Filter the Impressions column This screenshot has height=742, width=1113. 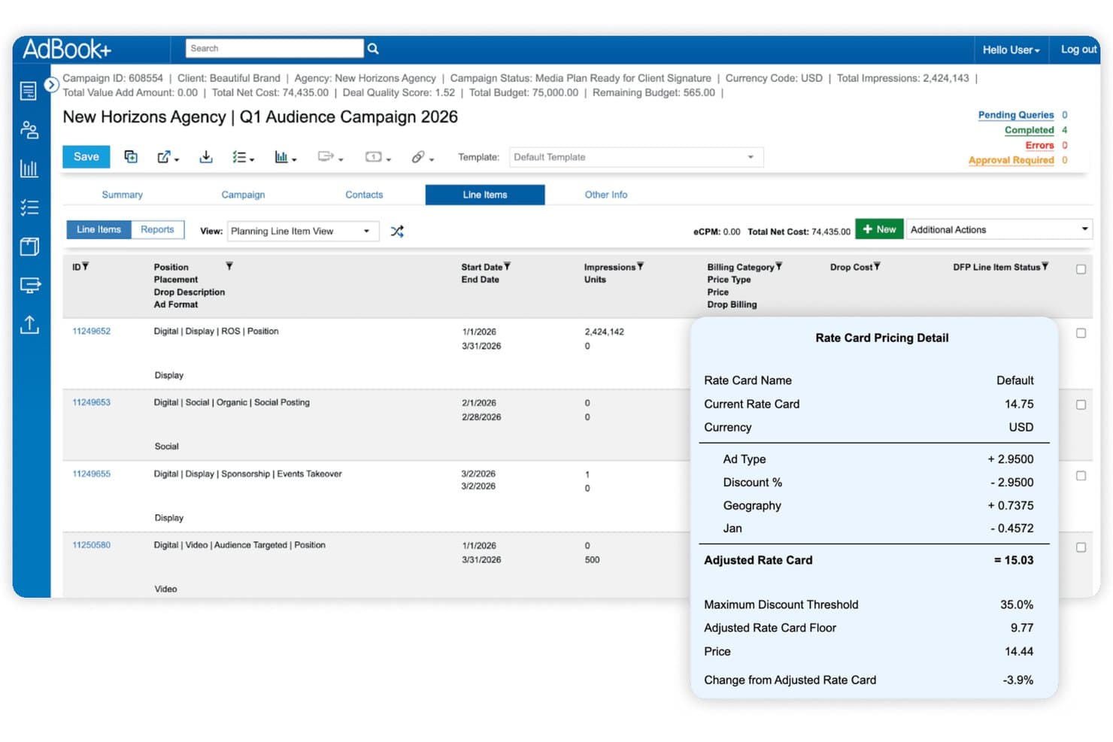tap(640, 266)
